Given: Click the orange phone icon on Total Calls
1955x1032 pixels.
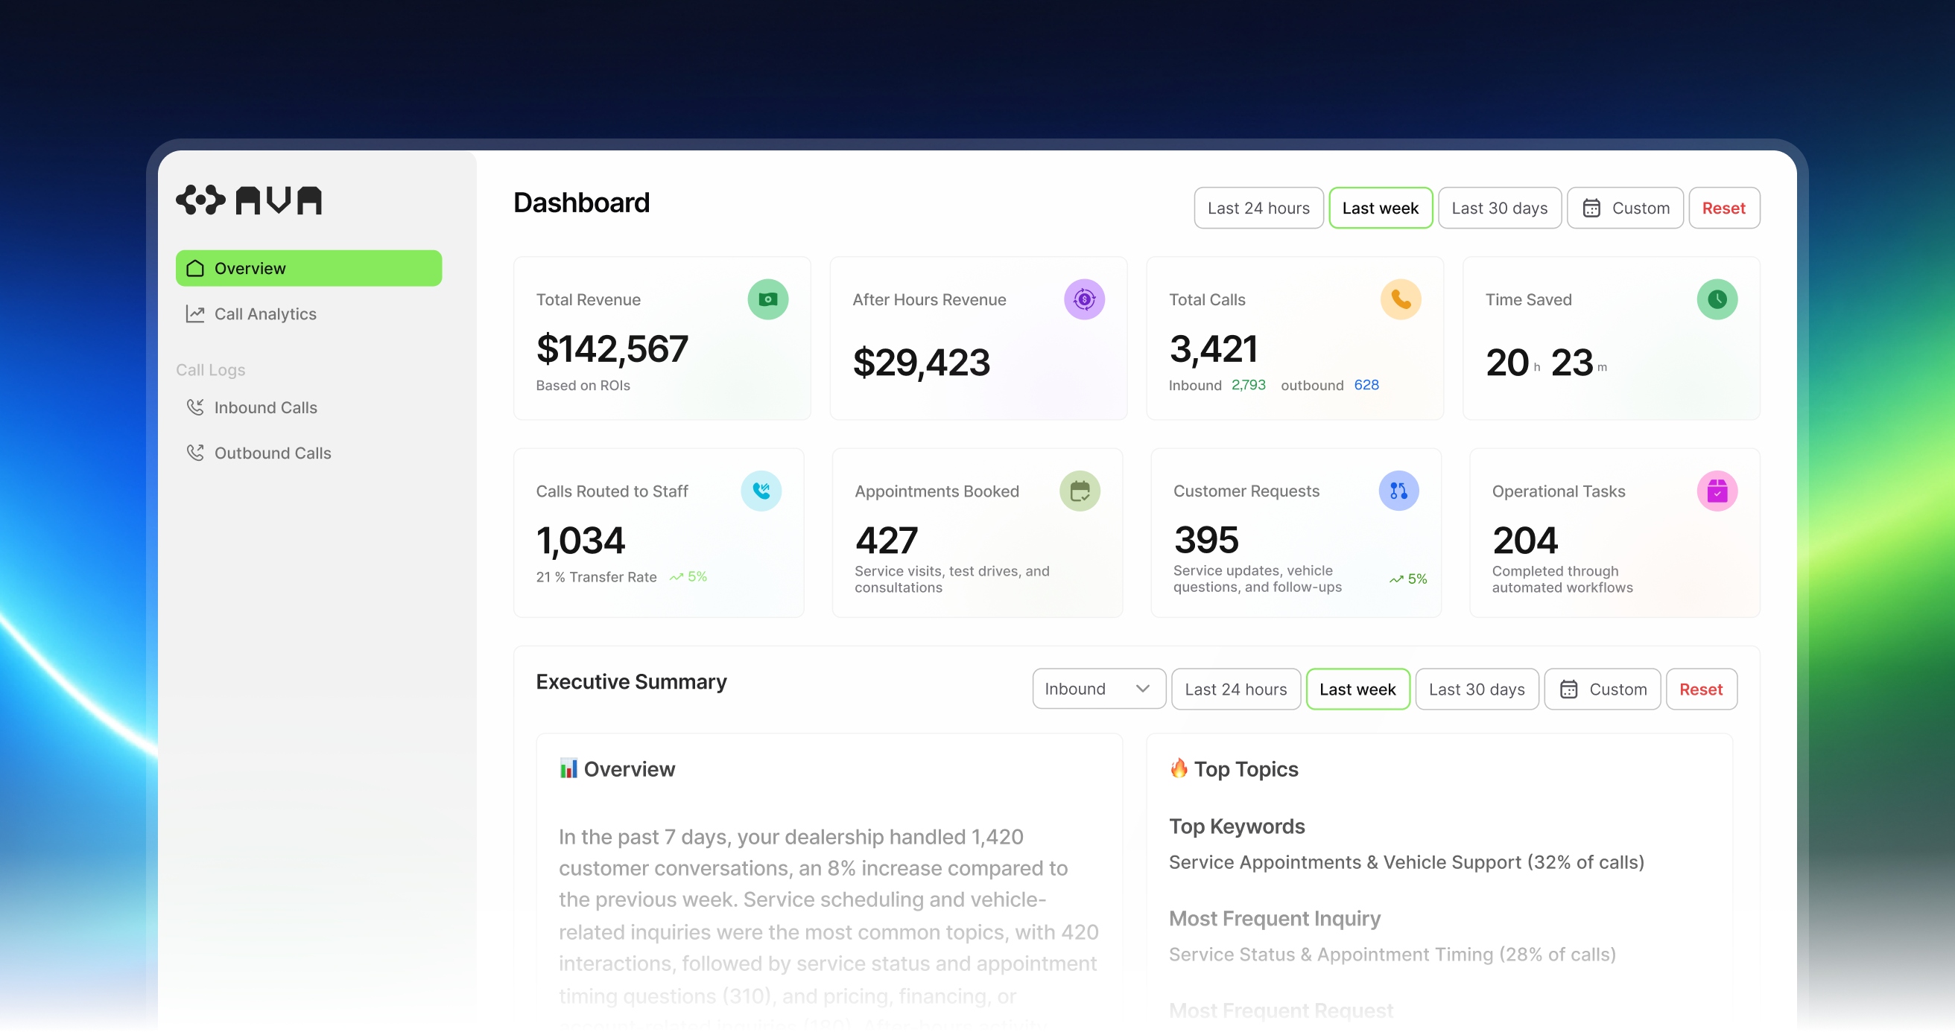Looking at the screenshot, I should (x=1400, y=299).
